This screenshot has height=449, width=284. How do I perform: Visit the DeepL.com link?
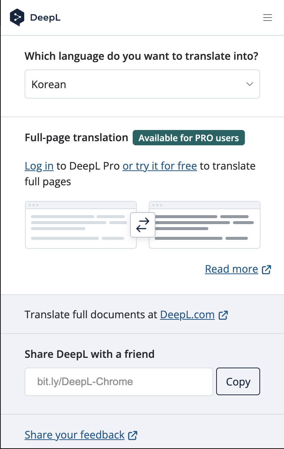187,315
